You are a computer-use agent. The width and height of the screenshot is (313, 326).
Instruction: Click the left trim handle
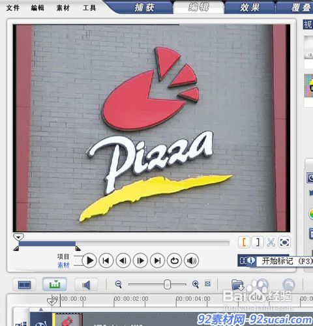tap(16, 248)
